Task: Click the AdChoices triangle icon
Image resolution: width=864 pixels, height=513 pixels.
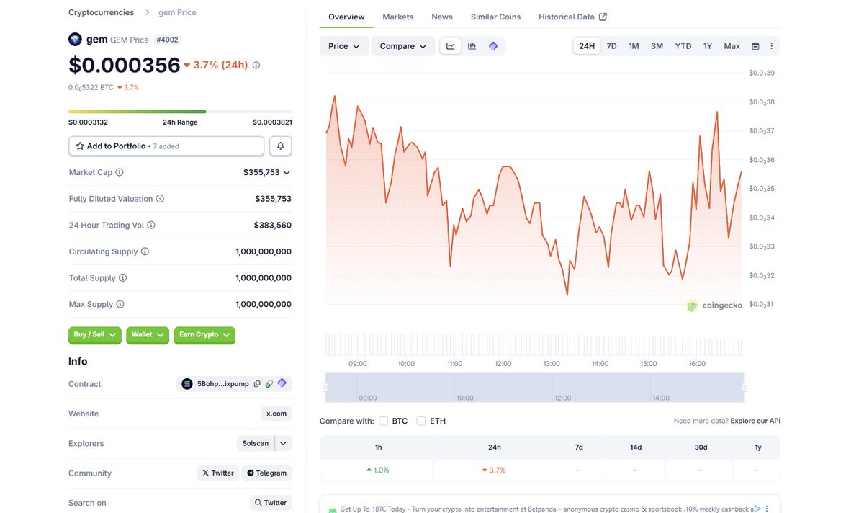Action: [757, 509]
